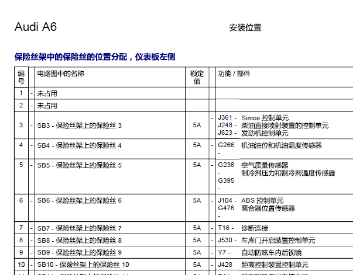Click the '安装位置' header text
The image size is (353, 275).
(x=245, y=28)
